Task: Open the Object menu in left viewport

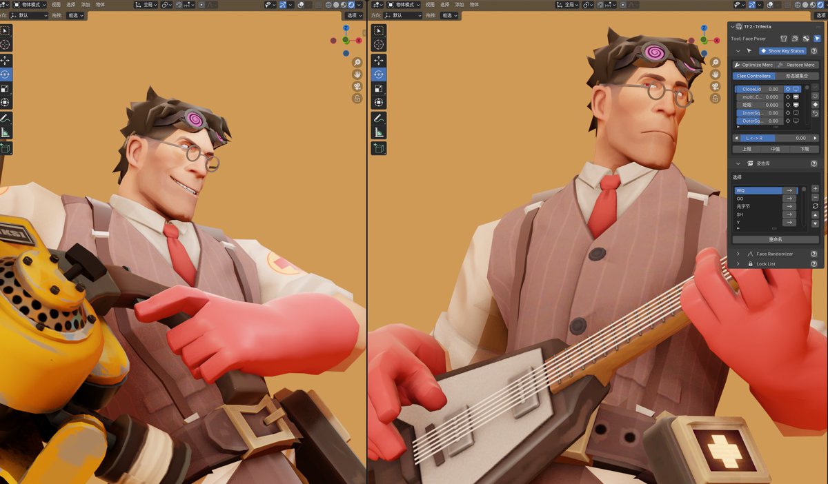Action: click(101, 4)
